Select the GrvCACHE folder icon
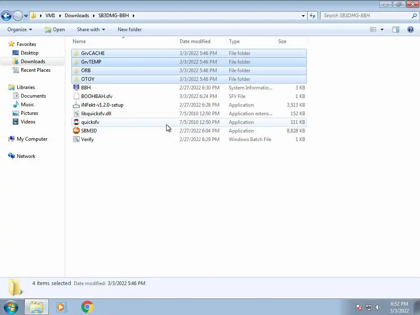 (x=76, y=53)
